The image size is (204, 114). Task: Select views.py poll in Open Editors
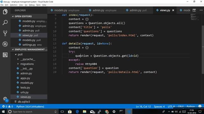click(x=29, y=35)
